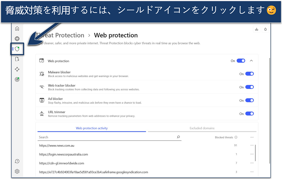Go back to Threat Protection breadcrumb
Viewport: 282px width, 179px height.
coord(60,35)
